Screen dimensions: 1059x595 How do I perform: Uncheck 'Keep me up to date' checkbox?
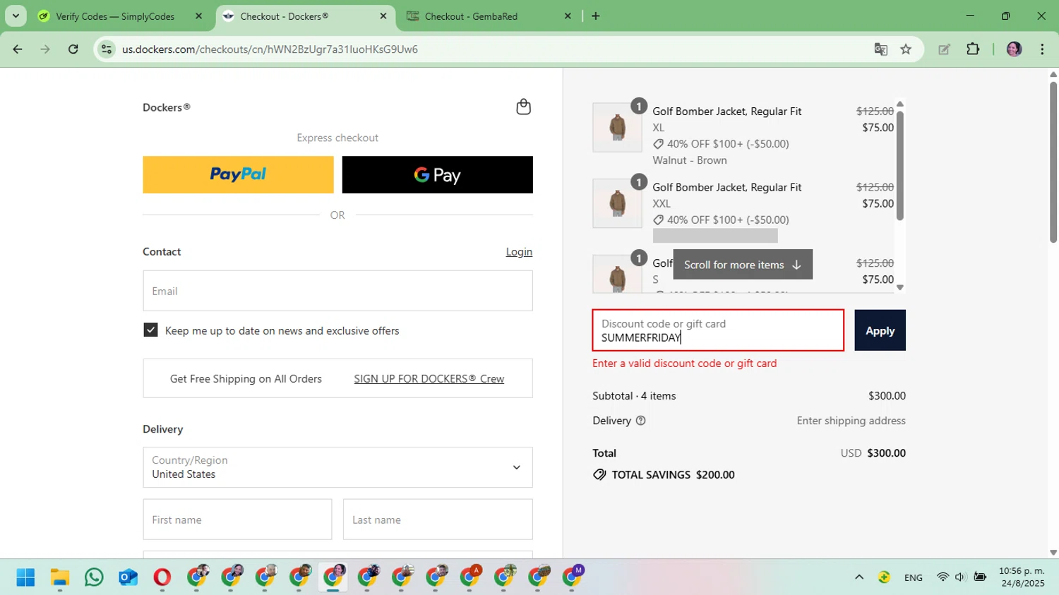(150, 330)
